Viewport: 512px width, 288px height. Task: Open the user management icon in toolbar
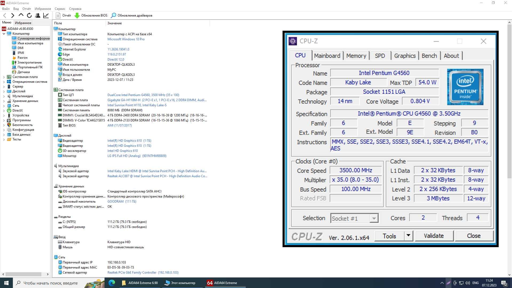(x=38, y=15)
